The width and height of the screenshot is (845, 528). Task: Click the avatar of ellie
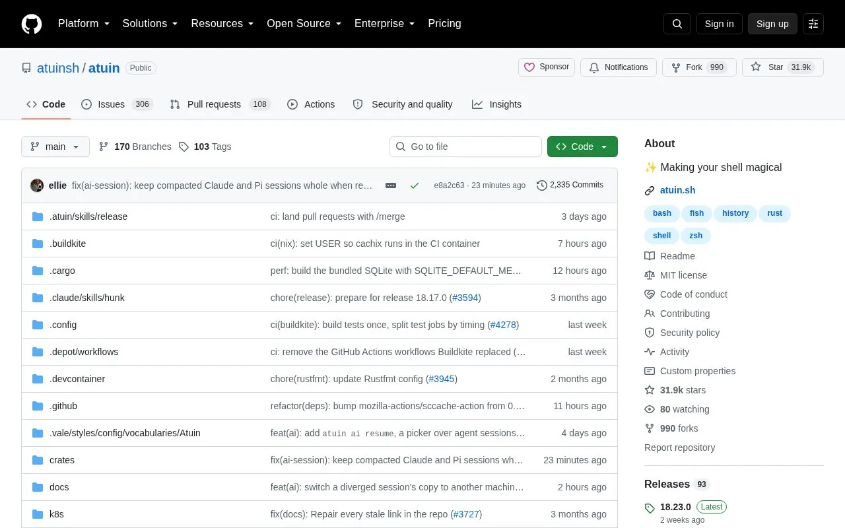tap(37, 185)
